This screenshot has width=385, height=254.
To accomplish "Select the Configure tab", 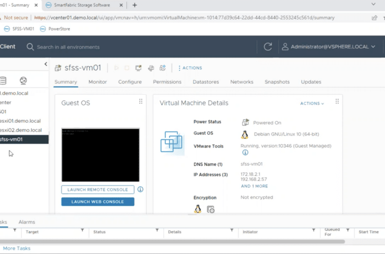I will pyautogui.click(x=130, y=82).
